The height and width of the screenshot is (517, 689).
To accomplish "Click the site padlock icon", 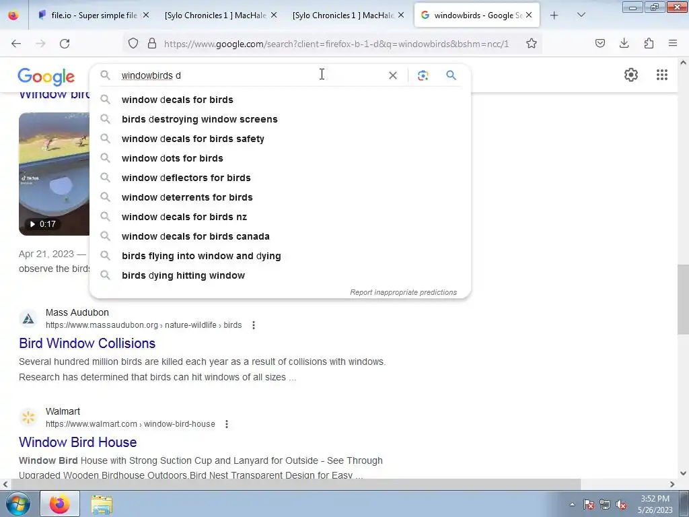I will (x=152, y=43).
